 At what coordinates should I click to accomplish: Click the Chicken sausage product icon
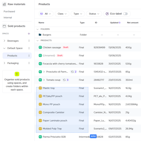click(x=40, y=47)
